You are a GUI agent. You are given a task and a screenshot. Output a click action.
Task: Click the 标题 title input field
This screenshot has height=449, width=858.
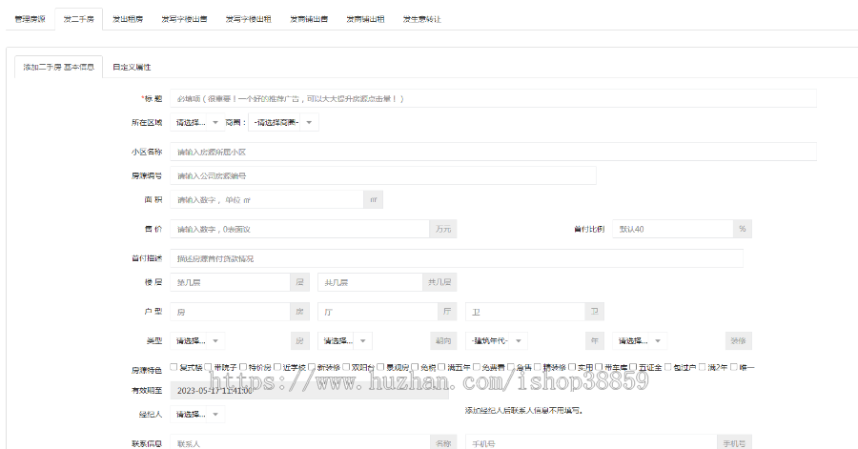pyautogui.click(x=493, y=98)
